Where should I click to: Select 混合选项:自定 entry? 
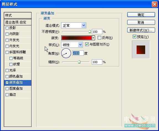point(18,22)
